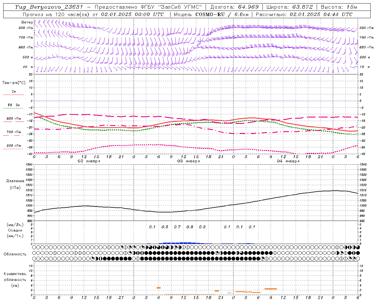Screen dimensions: 375x300
Task: Click the Облачность row label
Action: [x=15, y=254]
